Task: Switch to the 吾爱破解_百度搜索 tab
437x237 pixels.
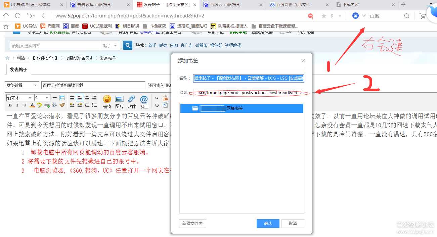Action: (x=100, y=5)
